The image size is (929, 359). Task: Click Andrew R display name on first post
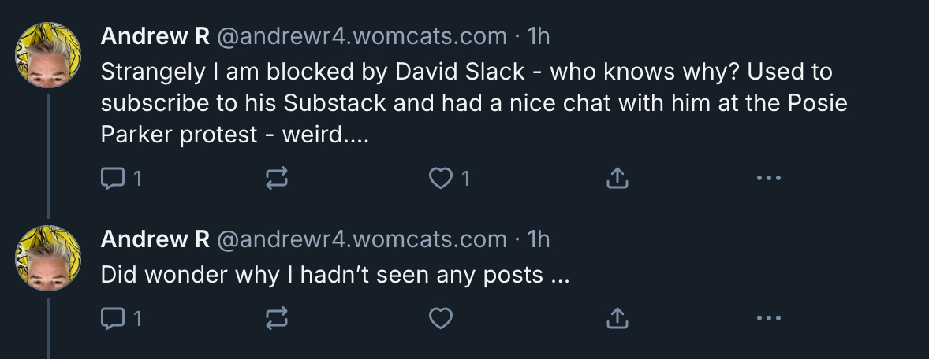(155, 36)
